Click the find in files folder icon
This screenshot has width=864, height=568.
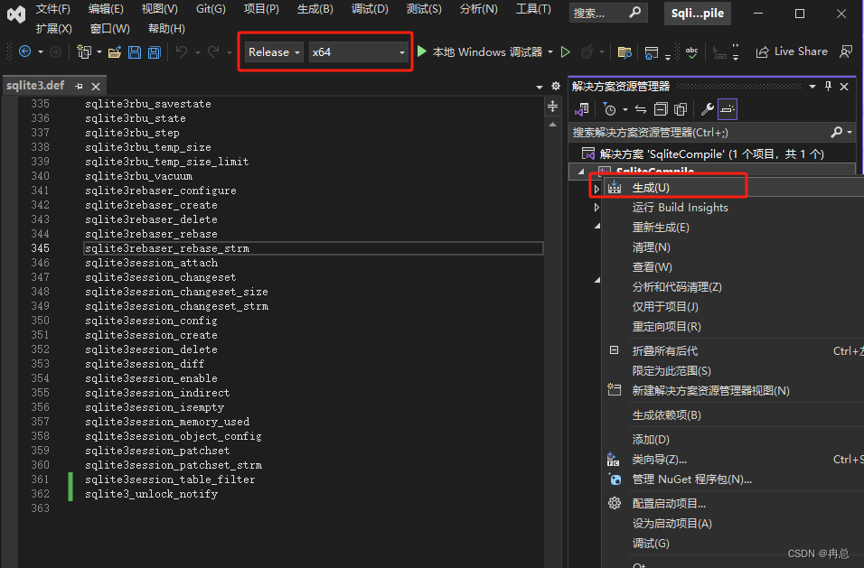tap(625, 52)
